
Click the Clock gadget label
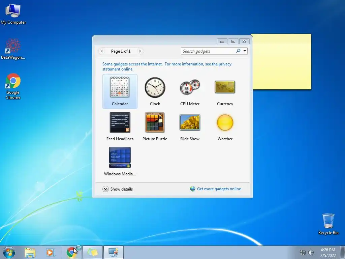click(x=155, y=104)
